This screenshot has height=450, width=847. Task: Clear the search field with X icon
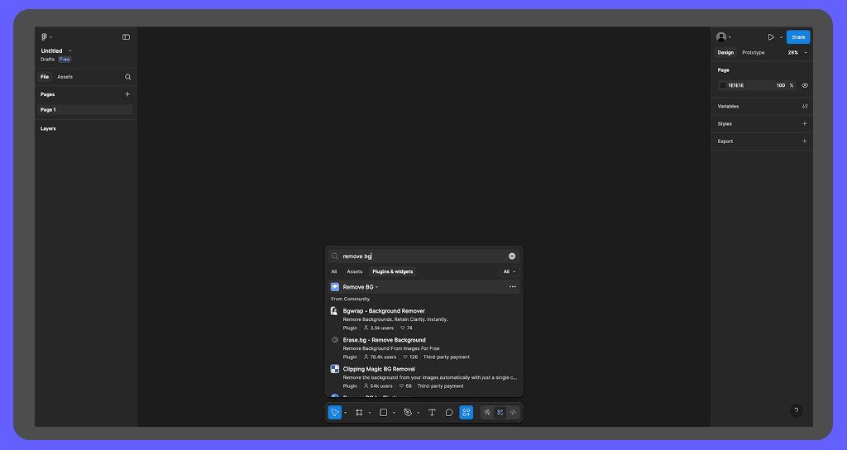pyautogui.click(x=512, y=256)
